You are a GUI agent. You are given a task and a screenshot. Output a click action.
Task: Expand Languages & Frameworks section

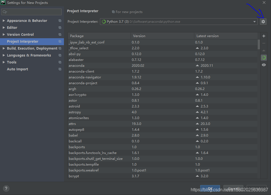(x=4, y=55)
